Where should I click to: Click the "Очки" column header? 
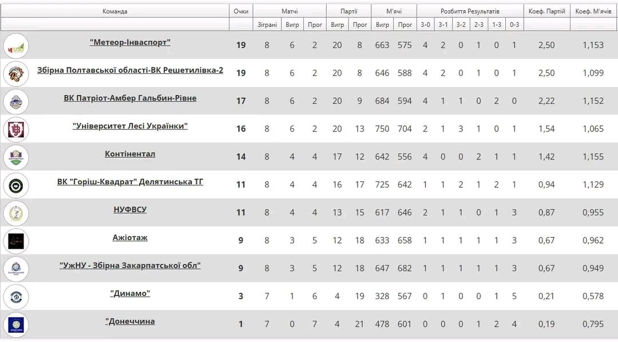[241, 10]
